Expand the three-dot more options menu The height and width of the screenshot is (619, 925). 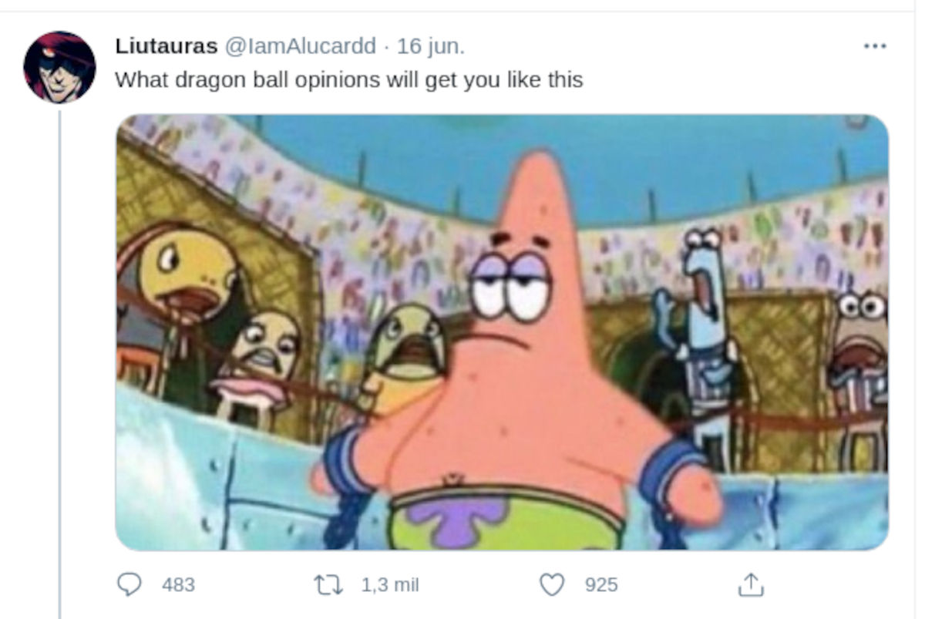[875, 46]
